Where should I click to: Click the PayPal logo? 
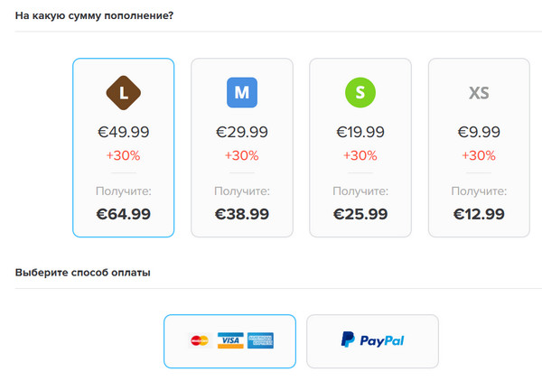click(372, 340)
